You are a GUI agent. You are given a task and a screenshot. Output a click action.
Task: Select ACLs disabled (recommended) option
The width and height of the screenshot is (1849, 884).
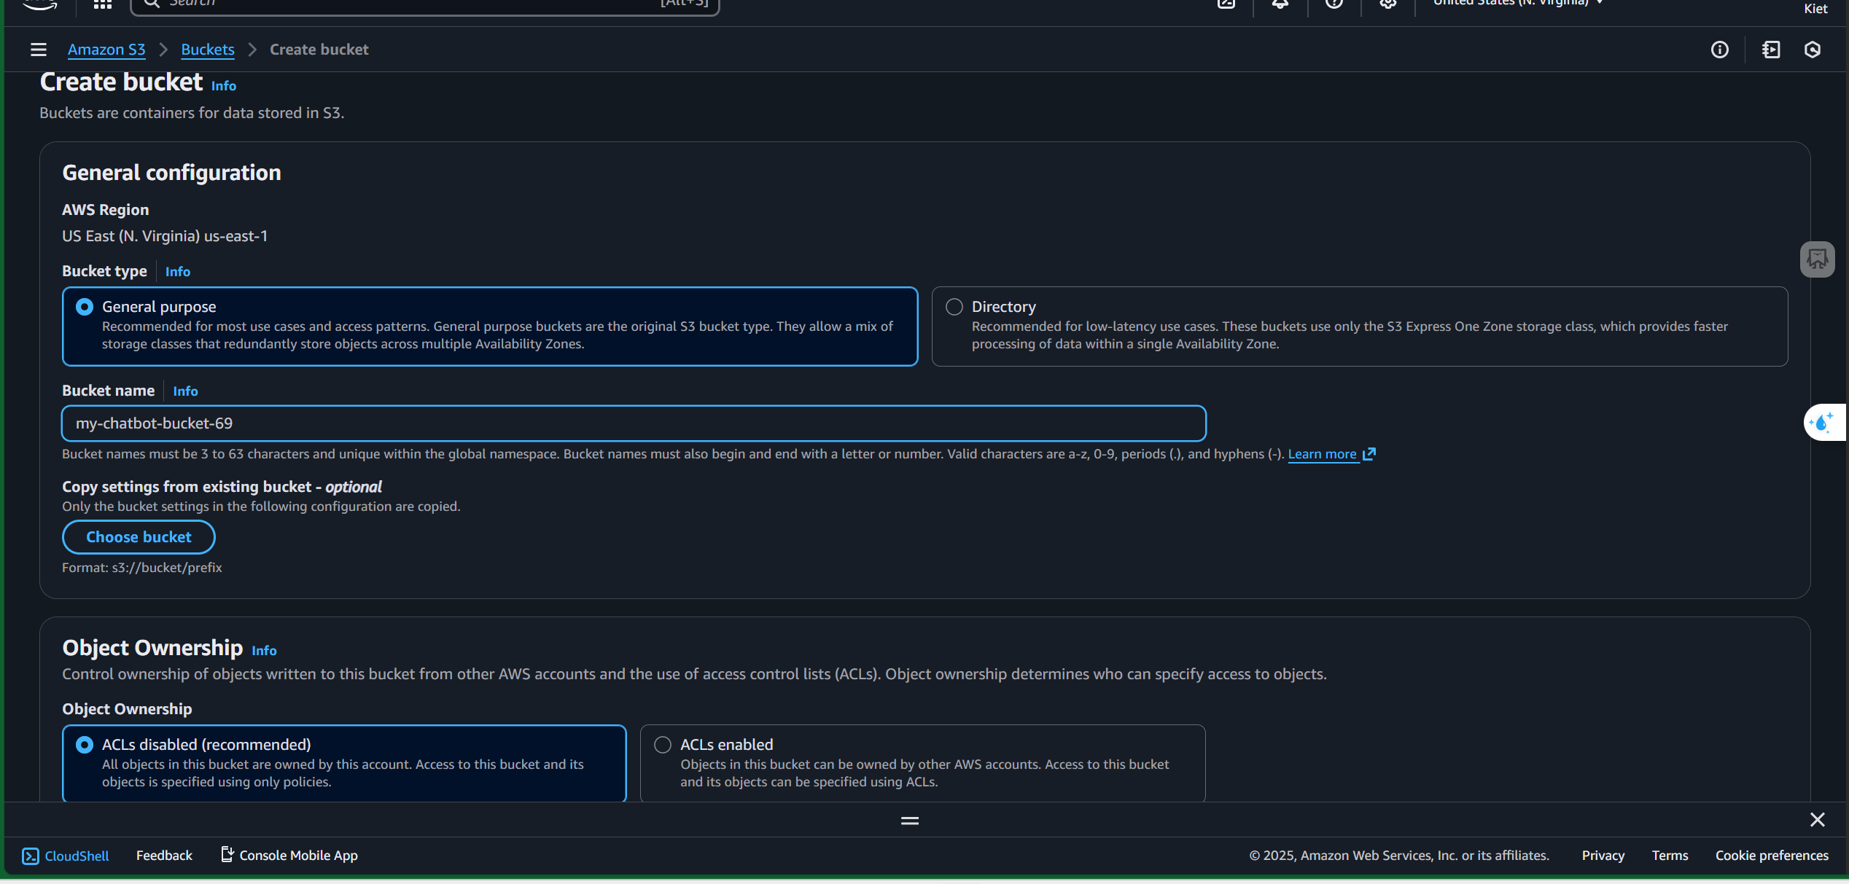(85, 745)
